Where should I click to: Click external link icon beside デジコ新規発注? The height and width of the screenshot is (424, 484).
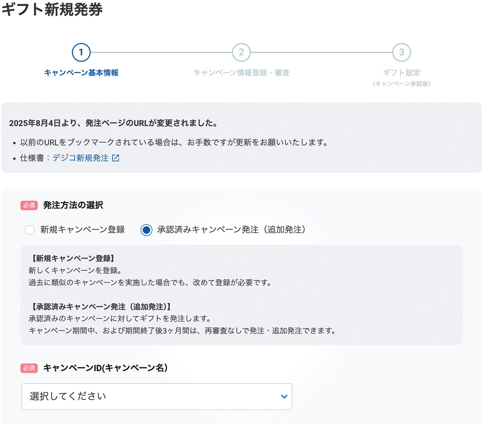click(116, 158)
